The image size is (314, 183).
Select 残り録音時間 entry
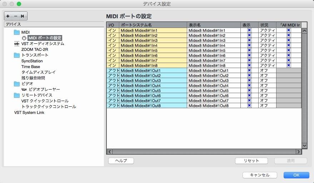pos(33,78)
